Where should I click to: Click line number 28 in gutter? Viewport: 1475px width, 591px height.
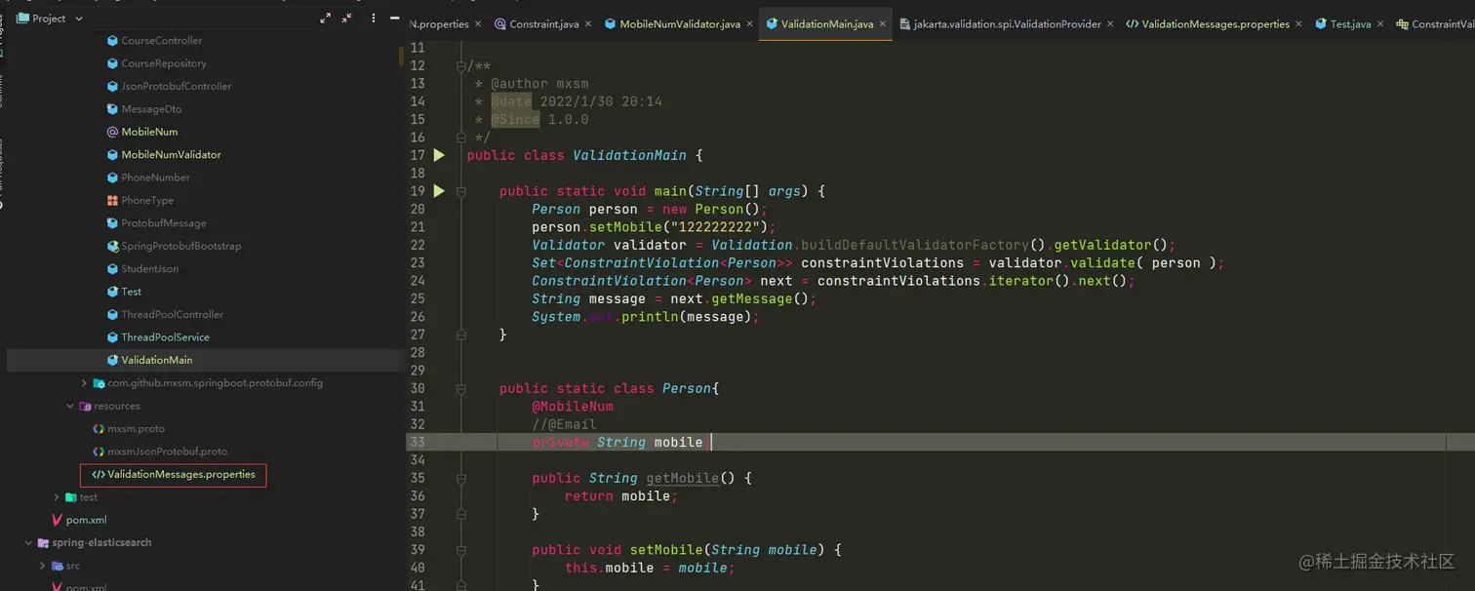point(418,352)
